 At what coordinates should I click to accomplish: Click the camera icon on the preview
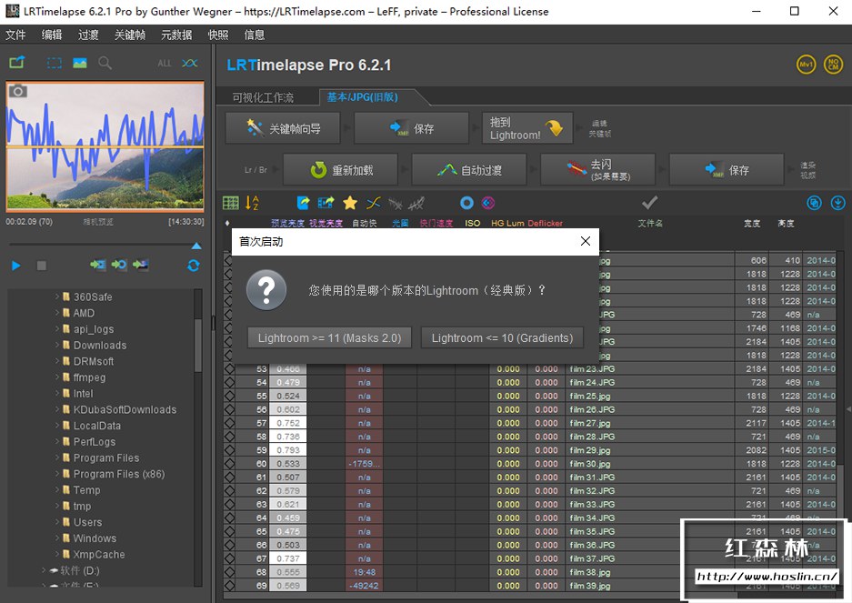click(x=18, y=91)
